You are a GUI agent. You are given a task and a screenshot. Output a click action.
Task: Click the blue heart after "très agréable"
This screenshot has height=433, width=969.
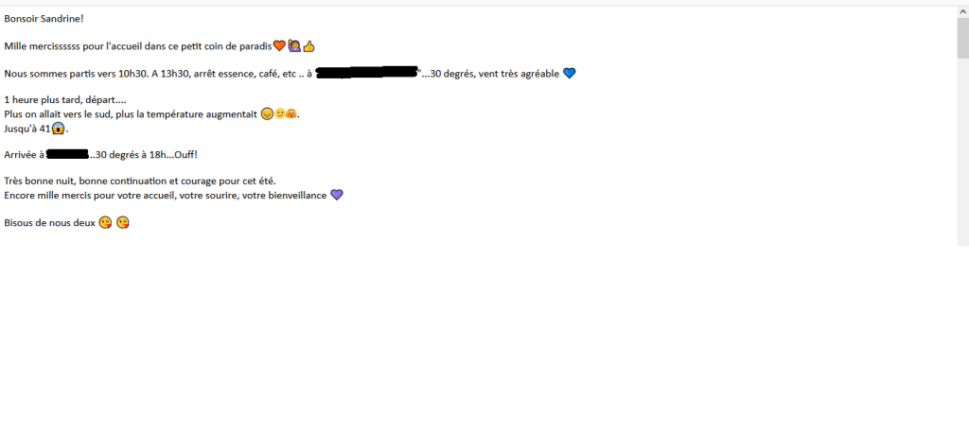click(x=569, y=74)
